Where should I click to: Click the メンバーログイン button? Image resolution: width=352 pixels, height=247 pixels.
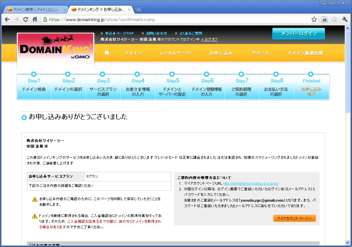coord(298,33)
